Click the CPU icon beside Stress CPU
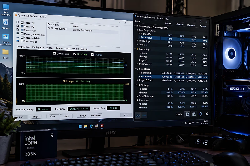Image resolution: width=250 pixels, height=166 pixels. click(x=18, y=22)
